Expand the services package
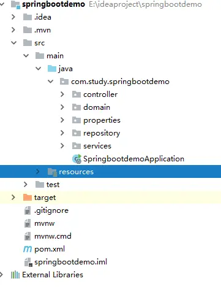The height and width of the screenshot is (300, 221). [x=62, y=146]
